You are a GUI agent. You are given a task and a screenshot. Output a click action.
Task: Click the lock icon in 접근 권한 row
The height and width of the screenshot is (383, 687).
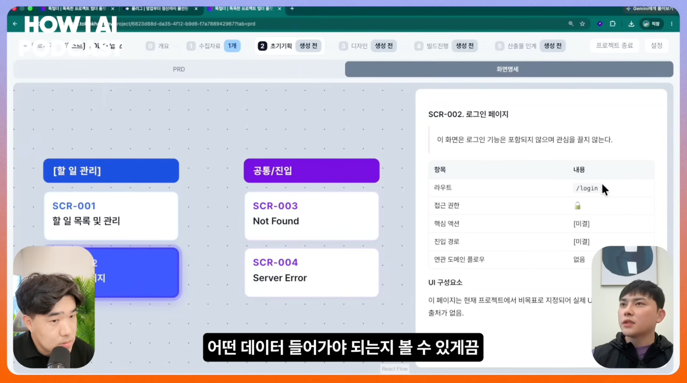pos(577,206)
